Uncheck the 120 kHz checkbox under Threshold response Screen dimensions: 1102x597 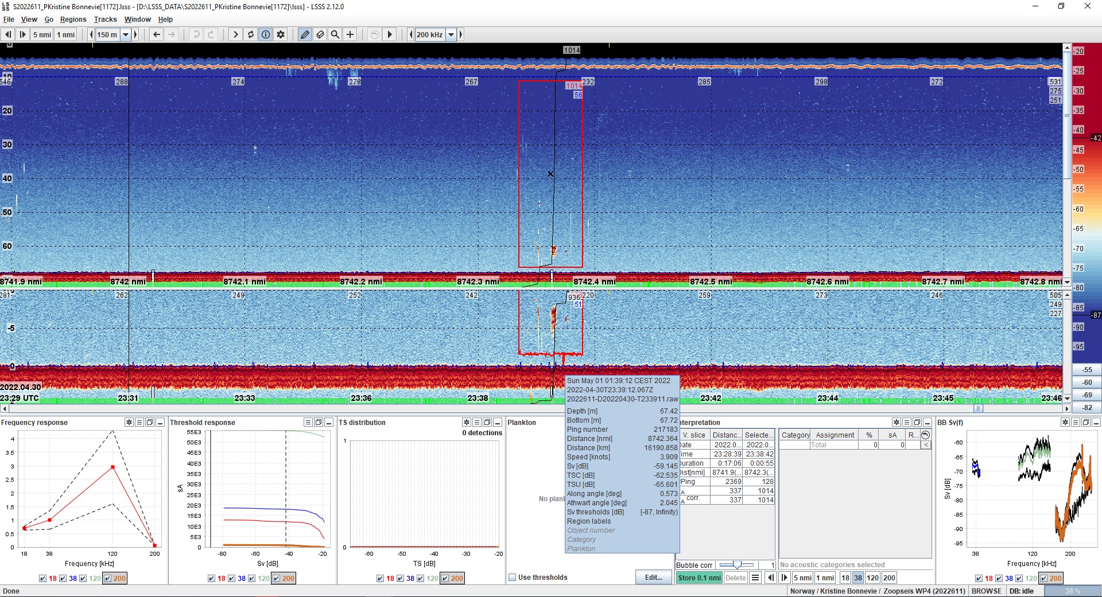(x=253, y=579)
